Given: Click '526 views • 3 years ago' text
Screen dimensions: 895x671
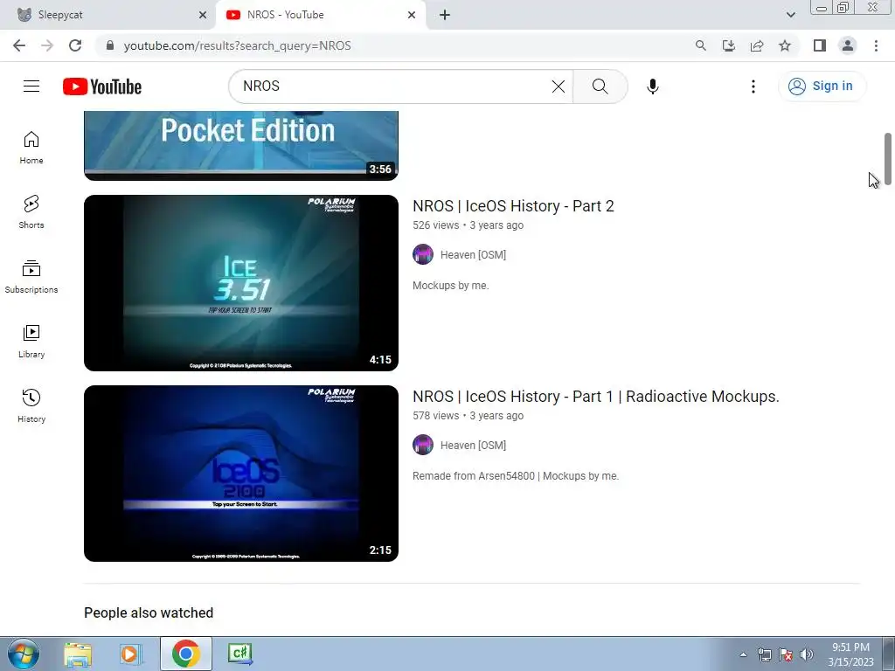Looking at the screenshot, I should [468, 225].
